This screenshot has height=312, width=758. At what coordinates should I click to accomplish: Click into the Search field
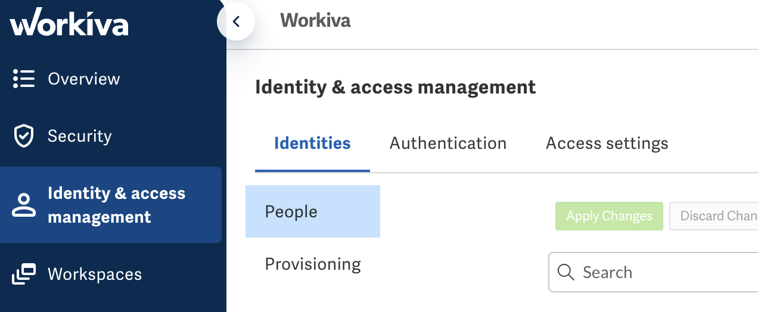tap(653, 272)
